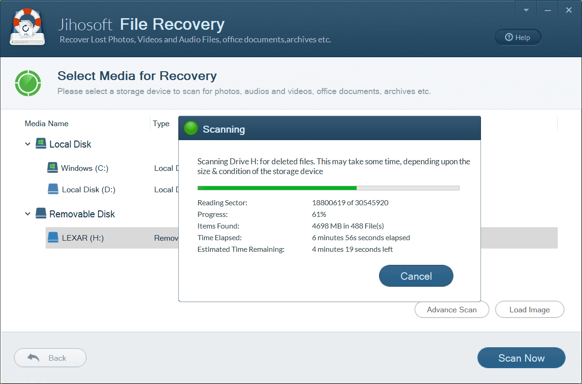Open the title bar dropdown arrow
The image size is (582, 384).
click(526, 9)
